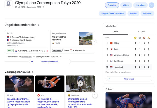This screenshot has width=157, height=108.
Task: Click the SET 2 status badge
Action: click(x=10, y=51)
